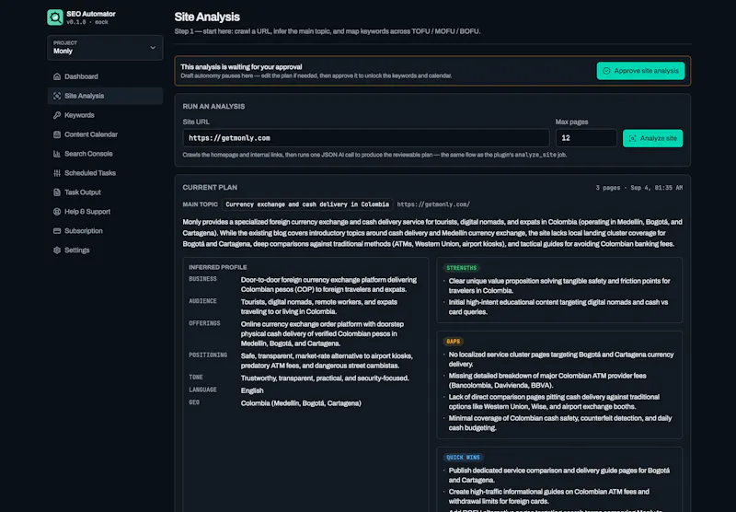Click the Site Analysis page heading

pos(207,17)
